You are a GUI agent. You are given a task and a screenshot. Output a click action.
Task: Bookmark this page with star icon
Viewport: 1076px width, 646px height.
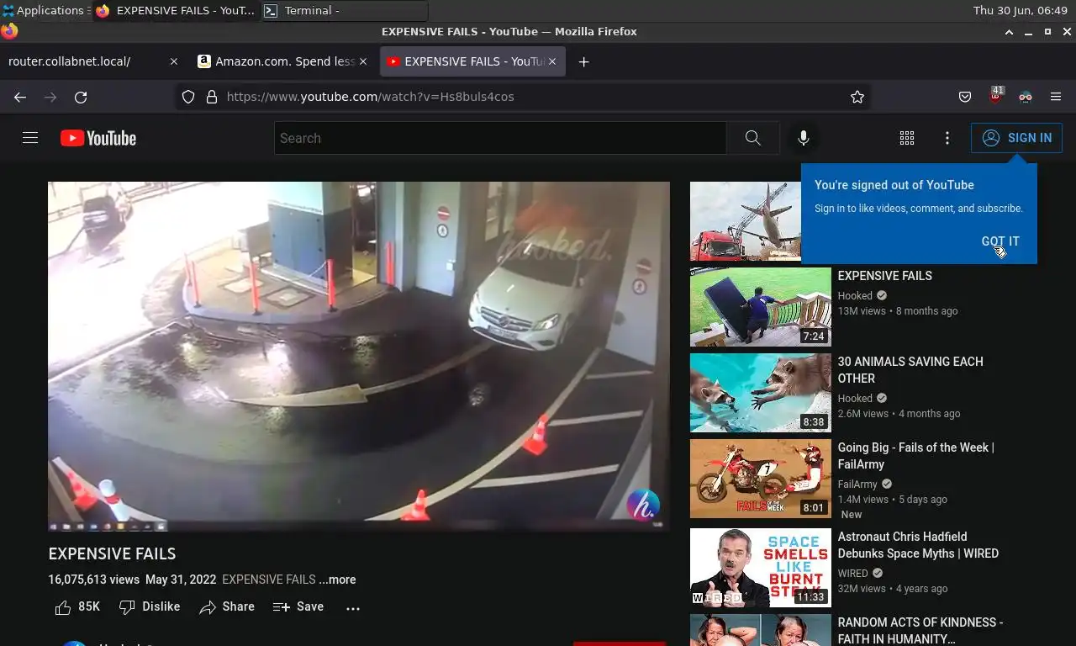tap(857, 97)
